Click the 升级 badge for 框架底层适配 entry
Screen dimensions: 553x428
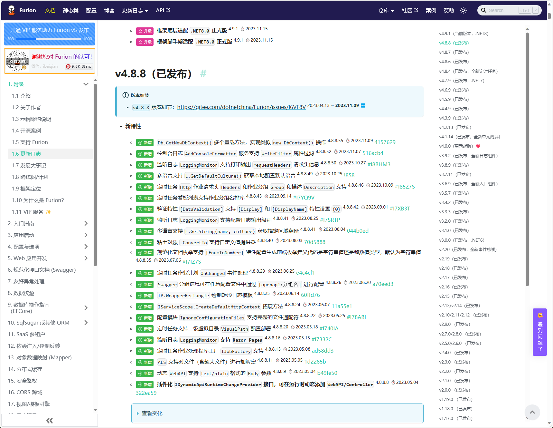145,31
